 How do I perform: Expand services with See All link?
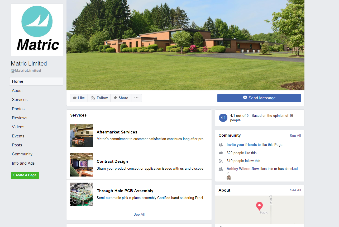point(139,214)
